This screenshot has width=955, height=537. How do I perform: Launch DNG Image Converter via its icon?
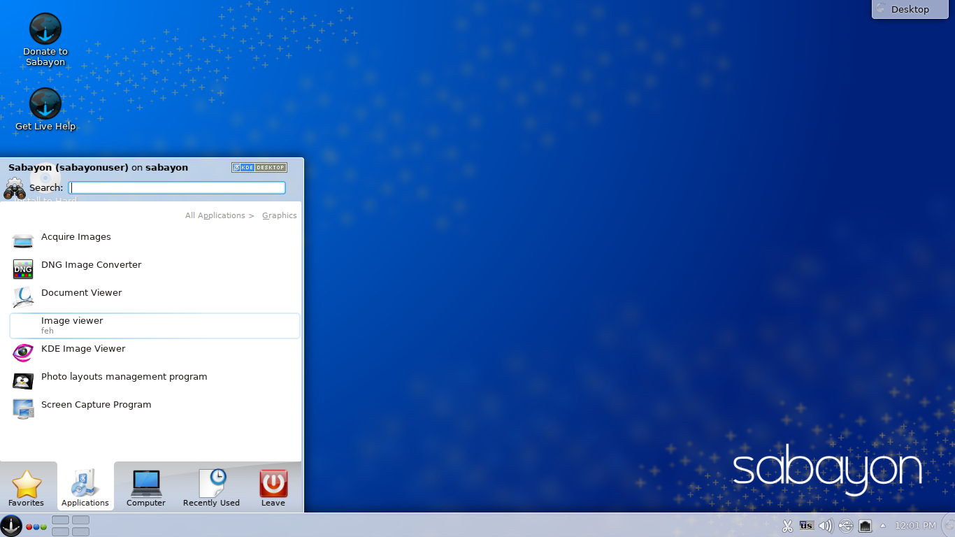point(23,269)
